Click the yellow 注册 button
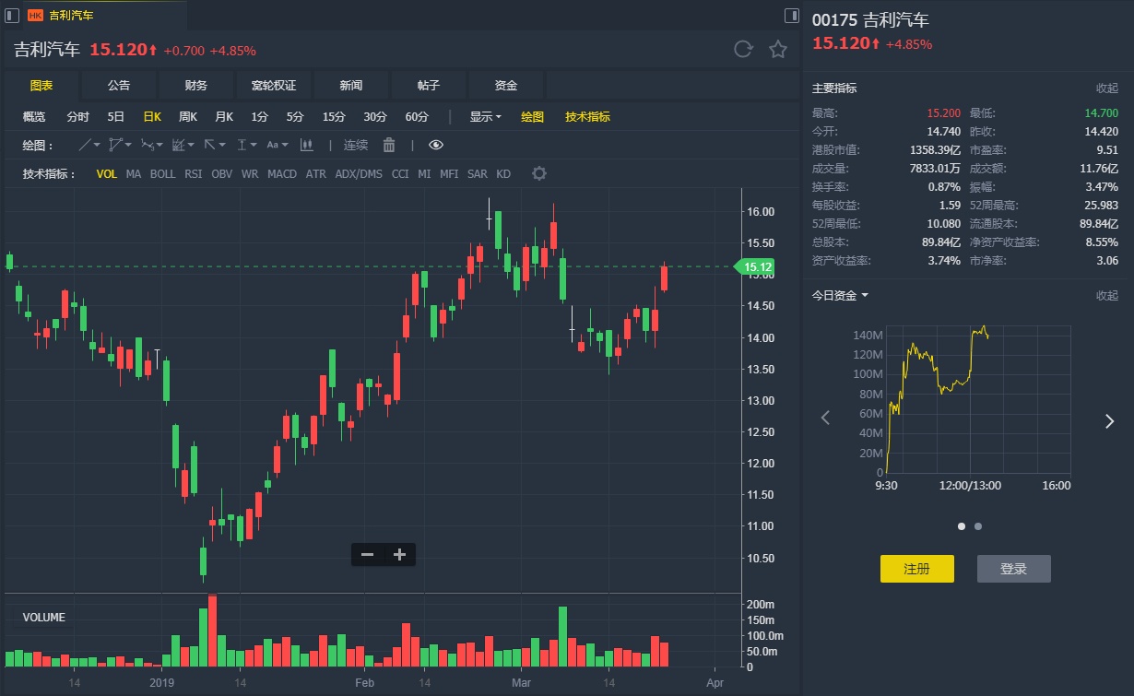Screen dimensions: 1134x696 pos(916,569)
